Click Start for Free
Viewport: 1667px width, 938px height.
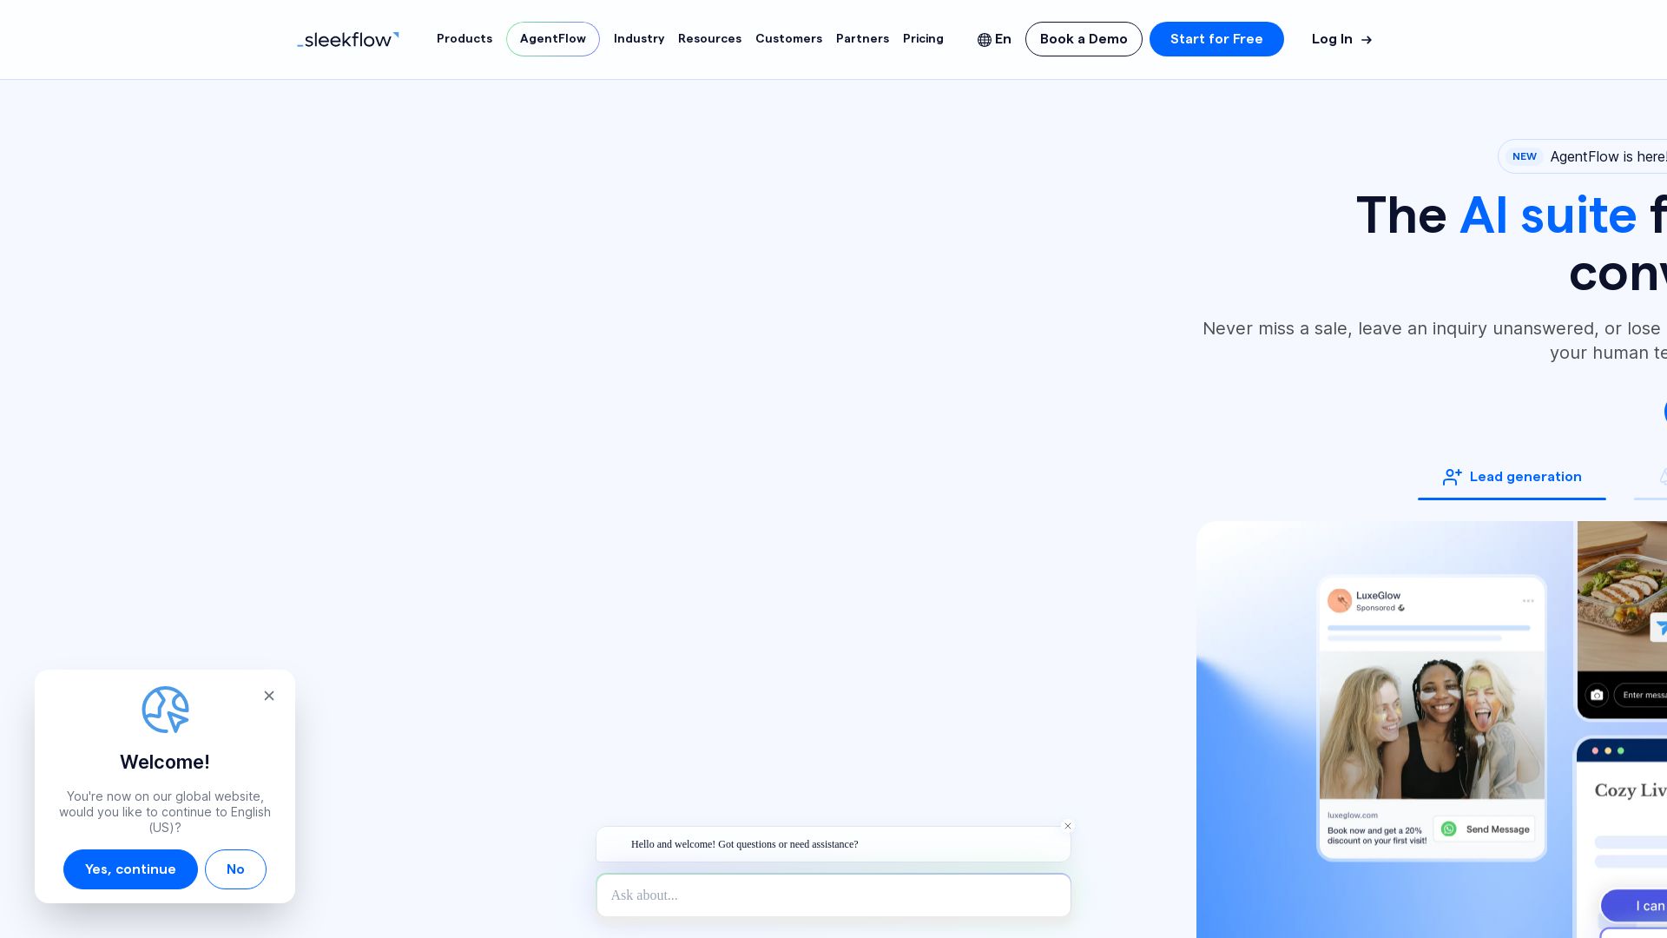click(x=1216, y=39)
